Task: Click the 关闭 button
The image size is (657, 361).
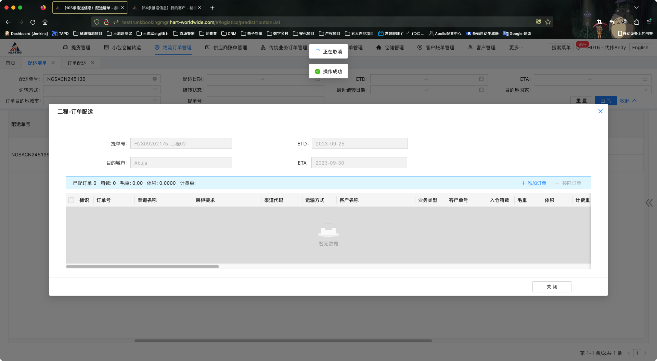Action: pyautogui.click(x=552, y=287)
